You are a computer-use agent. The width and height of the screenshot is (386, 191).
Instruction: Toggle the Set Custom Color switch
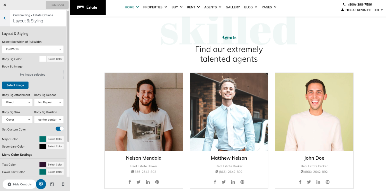59,129
